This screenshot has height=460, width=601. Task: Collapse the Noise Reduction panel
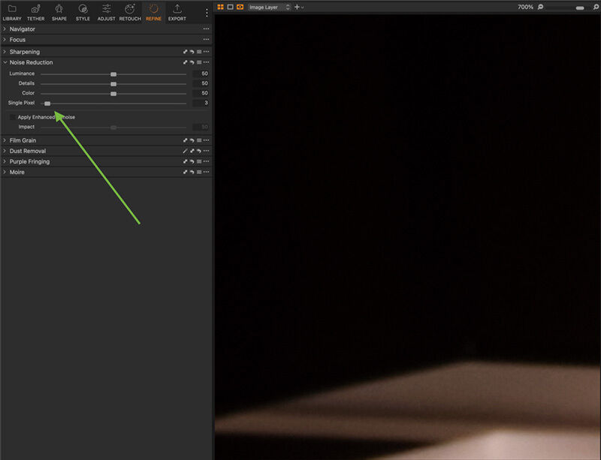pyautogui.click(x=5, y=62)
